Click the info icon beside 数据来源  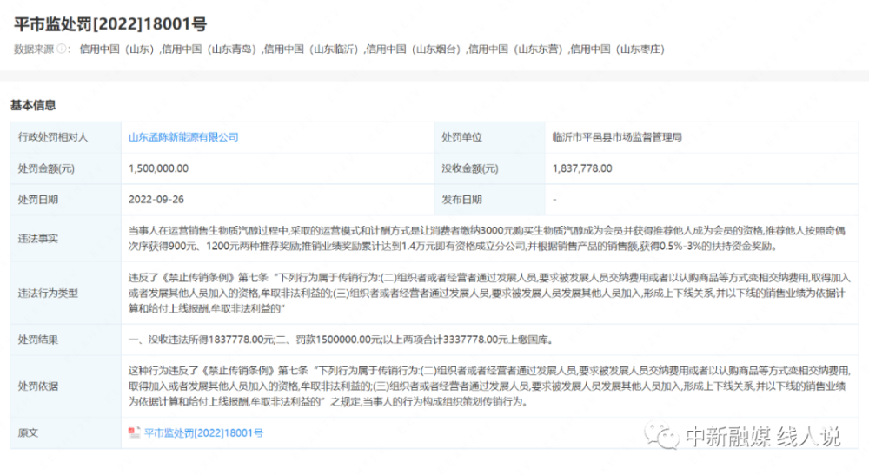tap(62, 49)
